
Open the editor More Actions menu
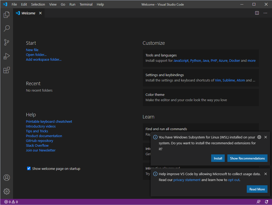tap(265, 13)
